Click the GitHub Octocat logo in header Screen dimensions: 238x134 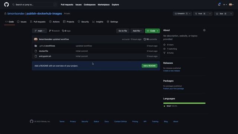click(x=6, y=4)
